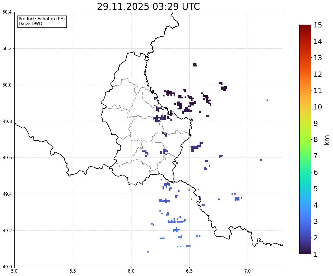Click the colorbar tick label '1'
Image resolution: width=333 pixels, height=276 pixels.
click(x=316, y=254)
